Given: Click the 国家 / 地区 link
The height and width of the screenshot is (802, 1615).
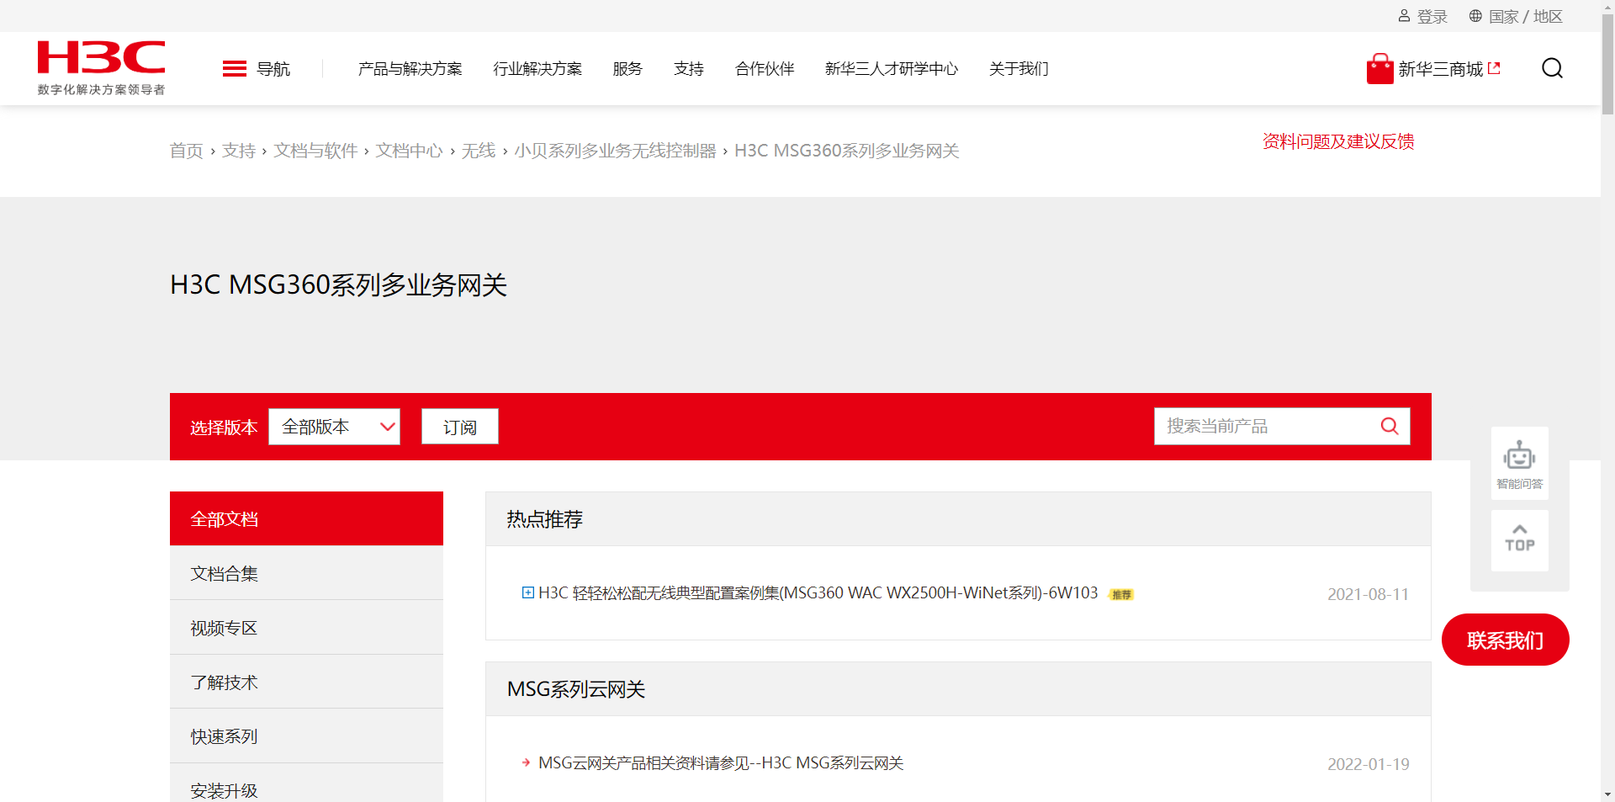Looking at the screenshot, I should pyautogui.click(x=1526, y=16).
